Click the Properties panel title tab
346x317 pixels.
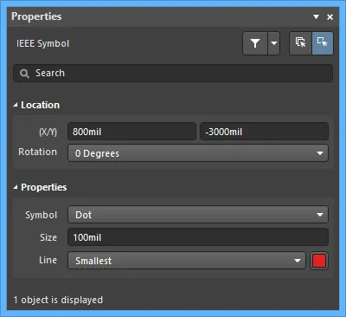pyautogui.click(x=36, y=16)
